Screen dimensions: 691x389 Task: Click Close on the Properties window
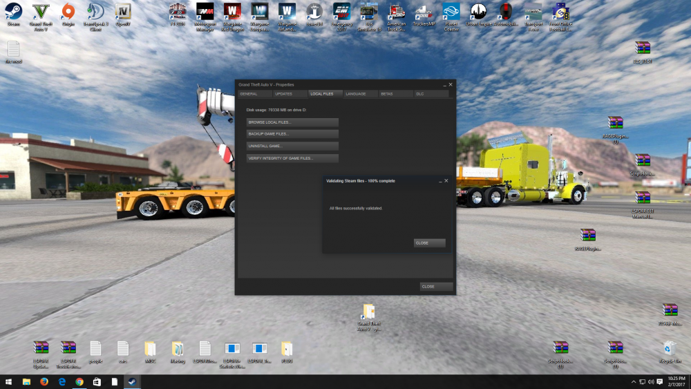click(436, 286)
